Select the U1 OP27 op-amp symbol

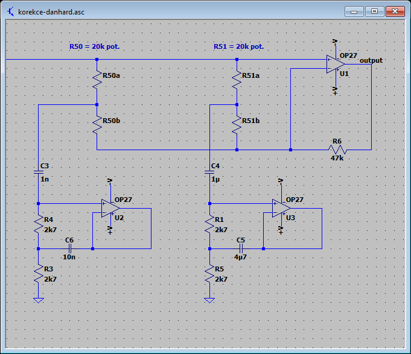(335, 64)
